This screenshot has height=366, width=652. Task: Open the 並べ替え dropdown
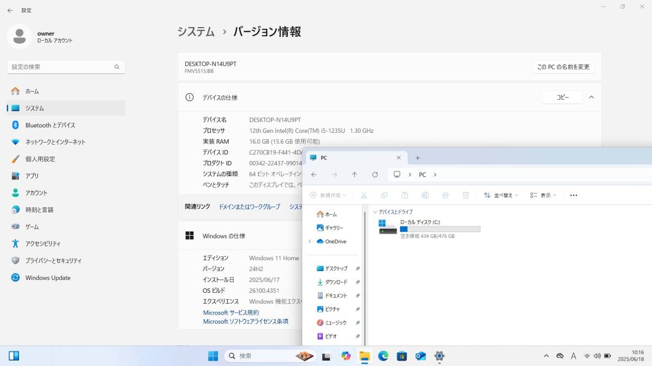click(500, 195)
